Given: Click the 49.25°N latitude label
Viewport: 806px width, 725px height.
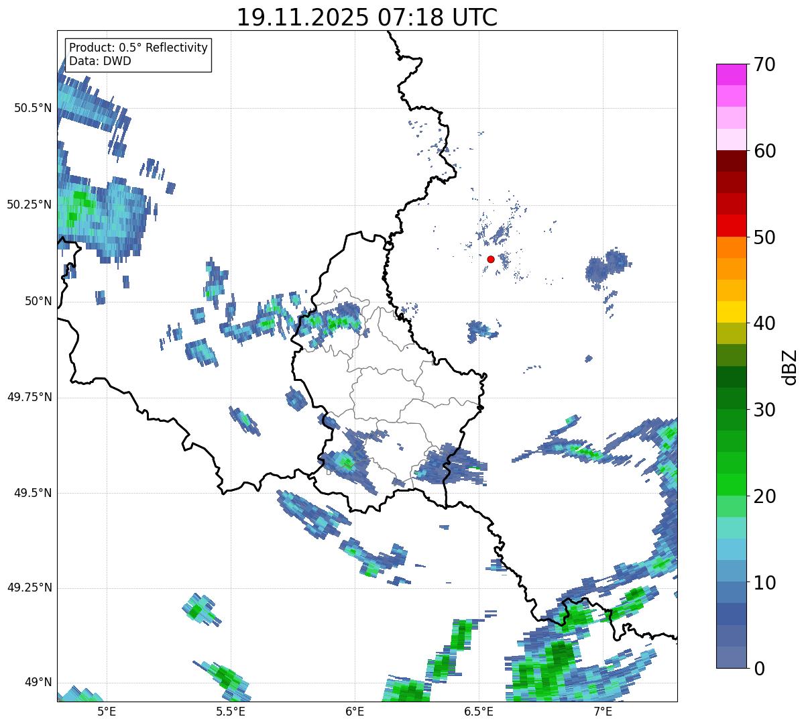Looking at the screenshot, I should (30, 588).
